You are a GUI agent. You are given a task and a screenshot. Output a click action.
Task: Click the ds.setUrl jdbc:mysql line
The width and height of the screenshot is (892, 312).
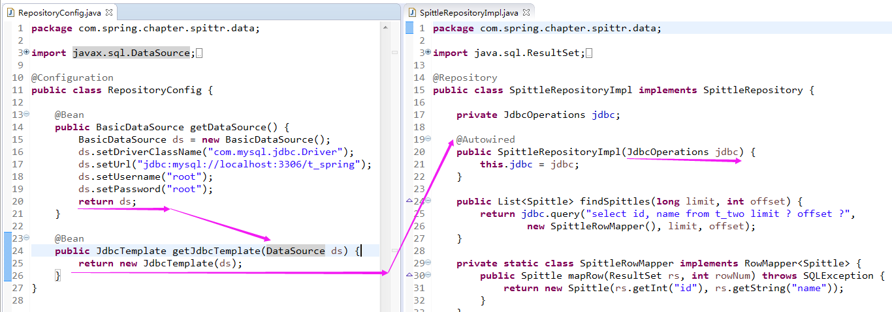tap(225, 164)
